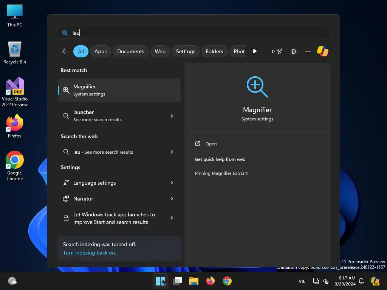Launch Firefox from taskbar
Viewport: 387px width, 290px height.
pos(211,281)
